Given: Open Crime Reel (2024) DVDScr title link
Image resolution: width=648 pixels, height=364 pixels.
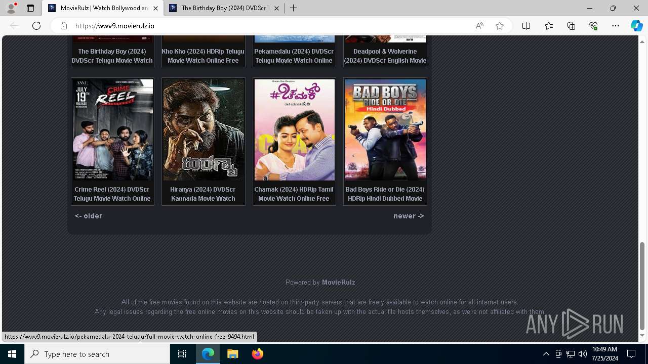Looking at the screenshot, I should tap(112, 194).
